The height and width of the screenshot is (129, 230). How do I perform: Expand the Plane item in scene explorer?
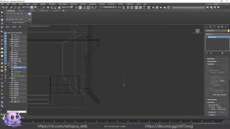pyautogui.click(x=8, y=63)
